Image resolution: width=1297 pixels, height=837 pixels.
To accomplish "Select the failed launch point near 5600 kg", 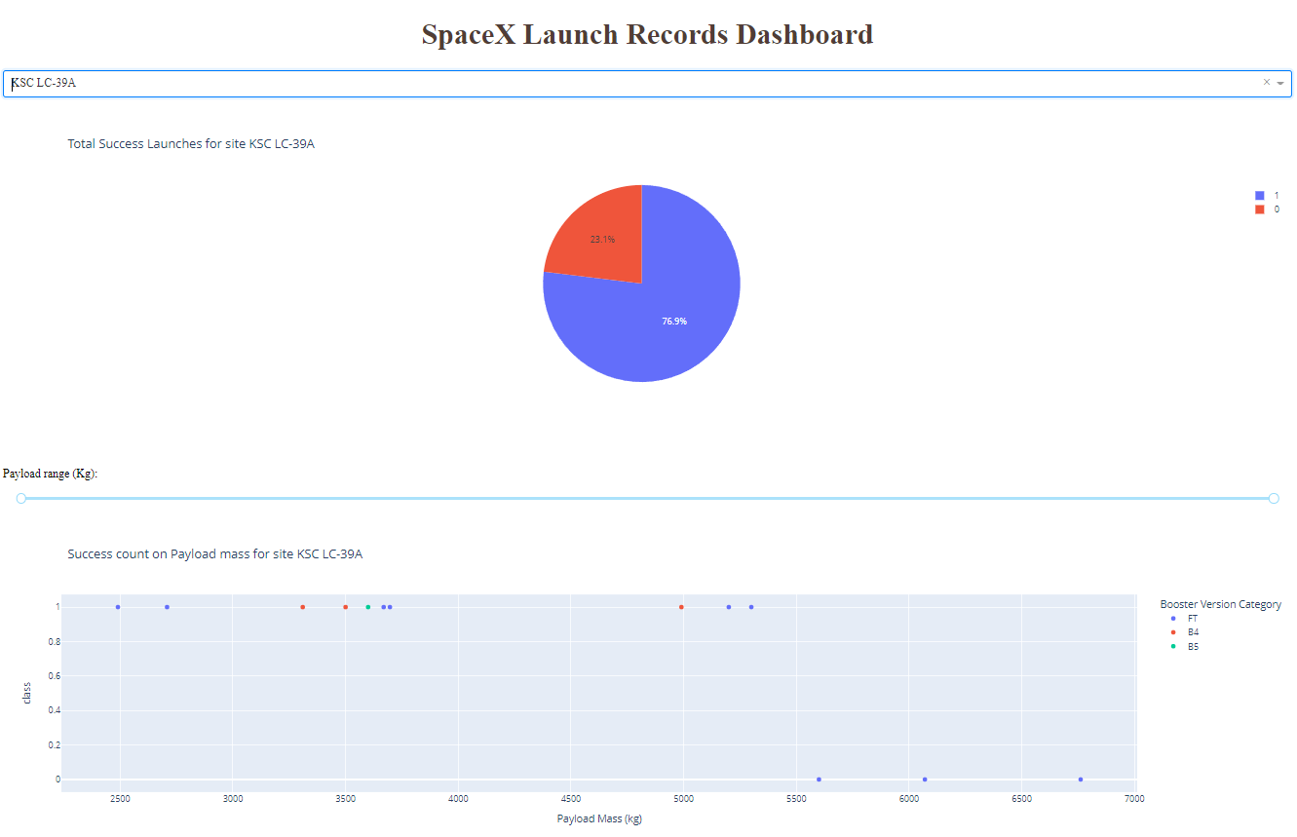I will (x=819, y=780).
